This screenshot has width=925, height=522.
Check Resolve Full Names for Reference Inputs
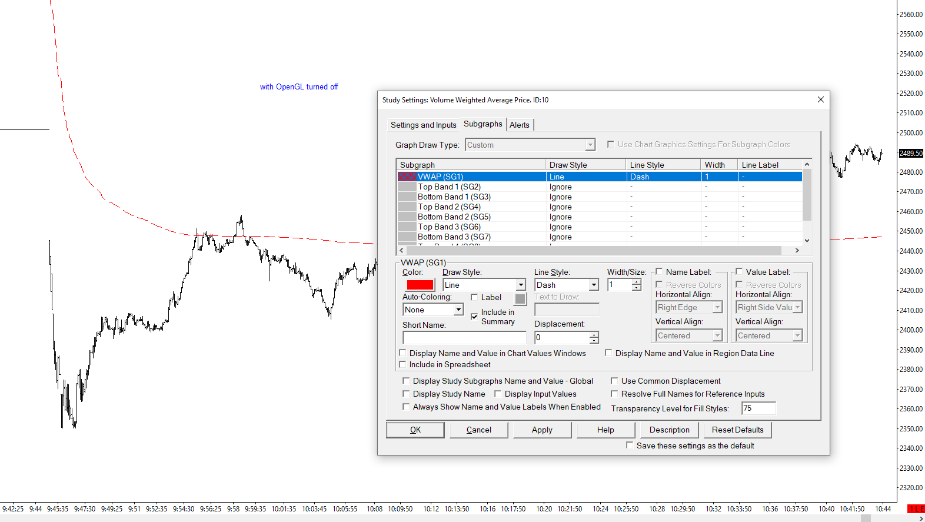614,394
